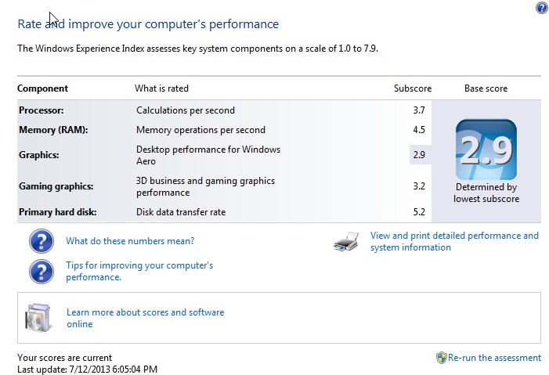This screenshot has height=375, width=549.
Task: Click the 'What is rated' column header
Action: pos(161,88)
